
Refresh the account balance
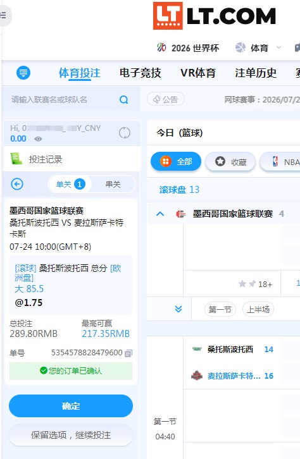click(x=125, y=133)
